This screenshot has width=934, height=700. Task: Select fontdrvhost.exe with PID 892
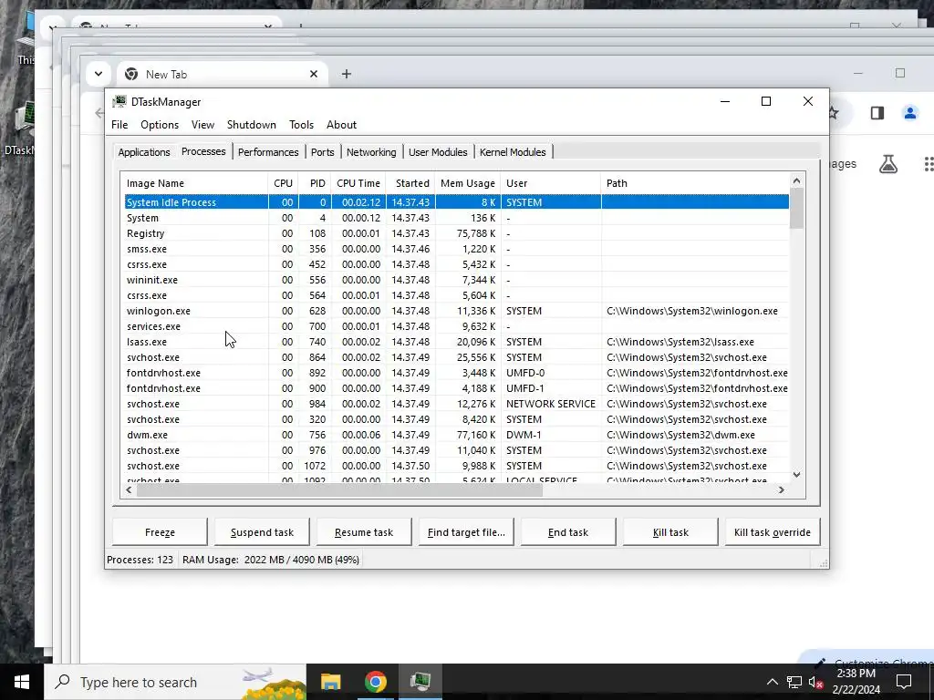[457, 373]
